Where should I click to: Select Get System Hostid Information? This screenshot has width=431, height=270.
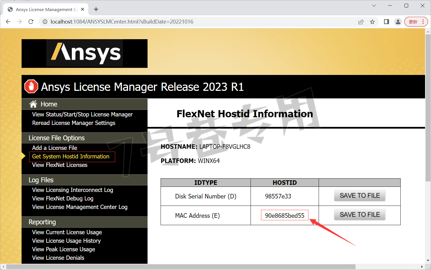click(x=71, y=156)
